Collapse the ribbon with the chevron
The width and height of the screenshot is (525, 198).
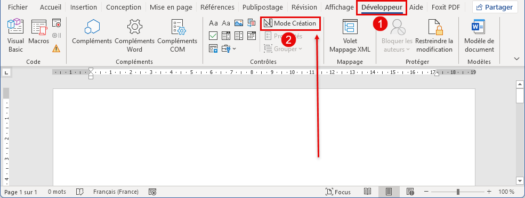coord(516,59)
